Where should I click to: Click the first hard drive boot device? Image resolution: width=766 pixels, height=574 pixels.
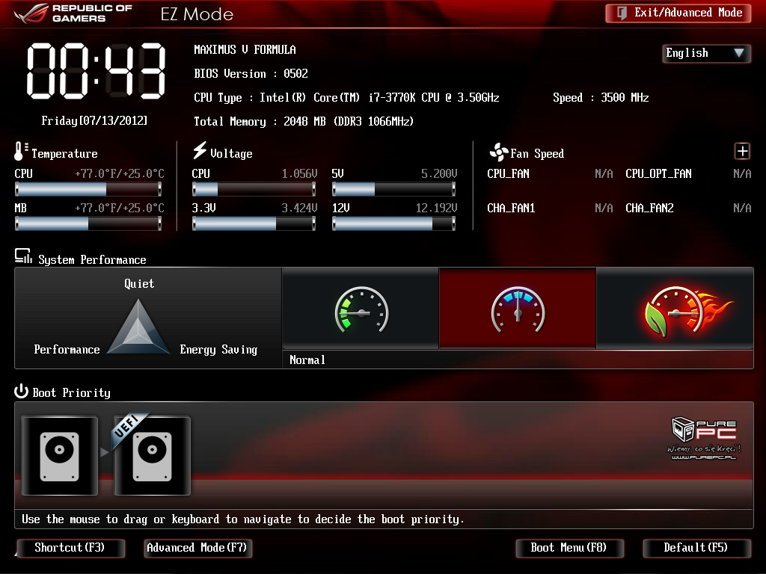pyautogui.click(x=60, y=456)
